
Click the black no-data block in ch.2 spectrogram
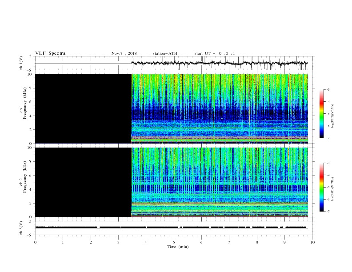point(83,182)
